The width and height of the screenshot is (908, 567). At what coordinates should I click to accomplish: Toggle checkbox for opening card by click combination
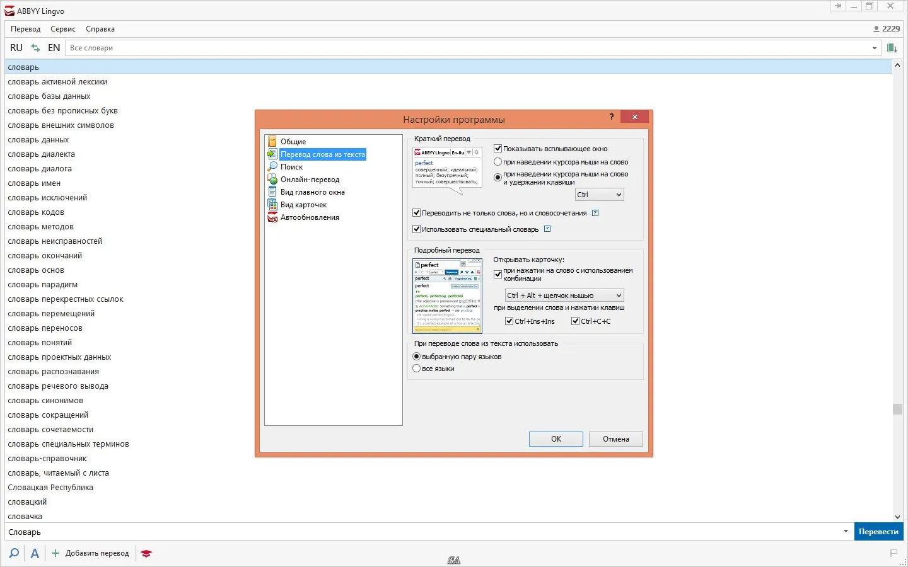pos(498,274)
